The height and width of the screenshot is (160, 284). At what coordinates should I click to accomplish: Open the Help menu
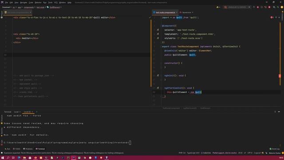coord(69,3)
